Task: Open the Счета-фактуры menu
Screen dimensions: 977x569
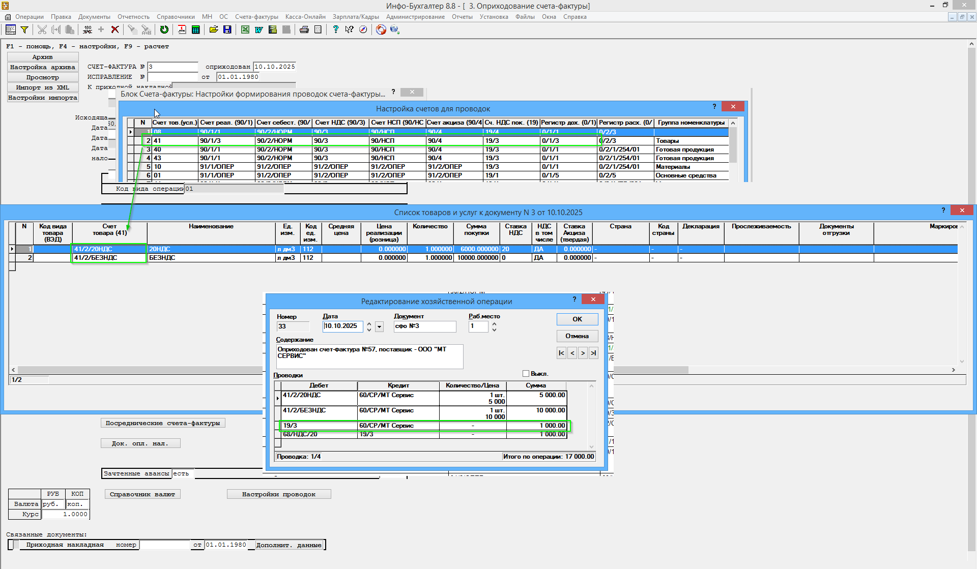Action: (256, 17)
